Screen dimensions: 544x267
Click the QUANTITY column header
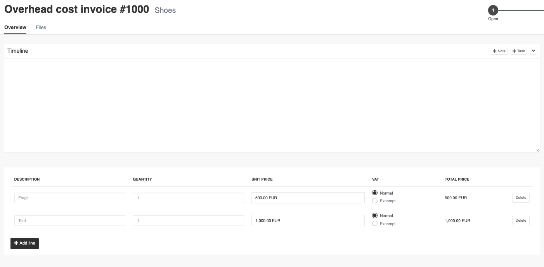[x=142, y=179]
